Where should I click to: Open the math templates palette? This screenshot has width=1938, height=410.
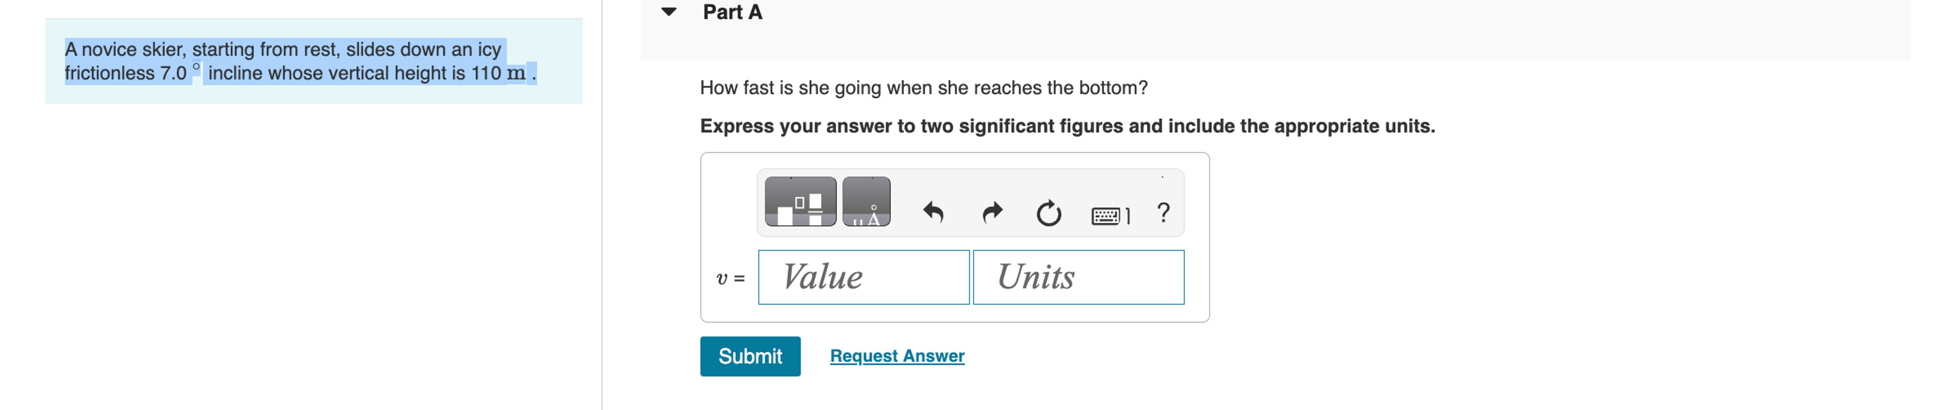click(800, 203)
